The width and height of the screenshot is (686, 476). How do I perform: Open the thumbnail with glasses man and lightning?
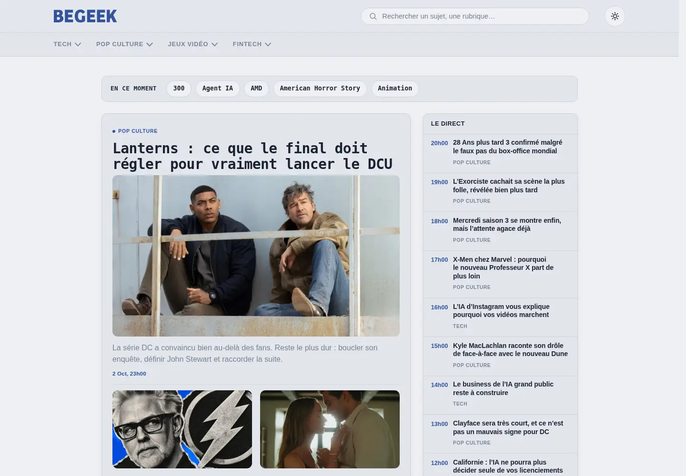pyautogui.click(x=182, y=429)
